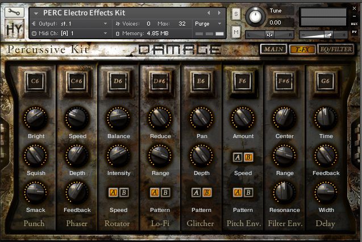Switch to the EQ/FILTER tab
The height and width of the screenshot is (242, 362).
point(336,49)
